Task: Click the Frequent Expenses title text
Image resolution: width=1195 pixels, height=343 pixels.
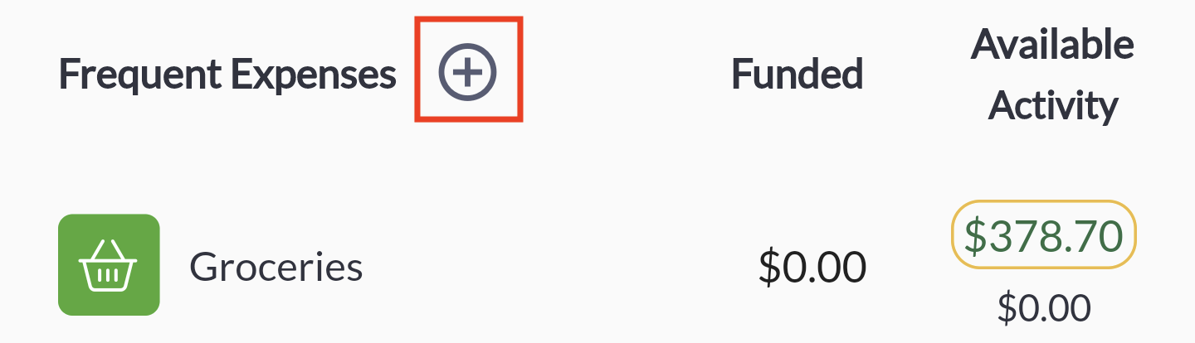Action: 227,75
